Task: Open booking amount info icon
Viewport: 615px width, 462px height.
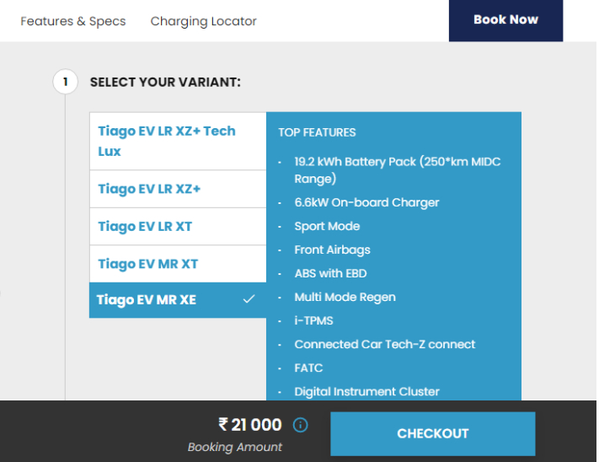Action: (300, 425)
